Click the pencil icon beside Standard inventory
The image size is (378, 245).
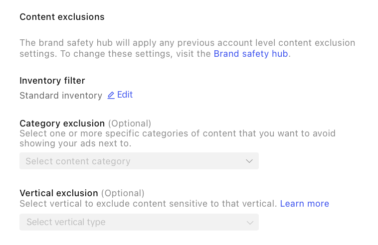pyautogui.click(x=111, y=95)
